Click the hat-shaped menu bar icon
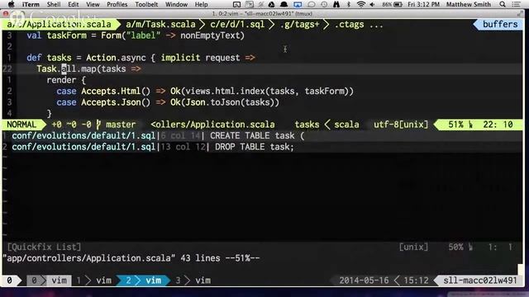The width and height of the screenshot is (529, 297). [x=284, y=4]
